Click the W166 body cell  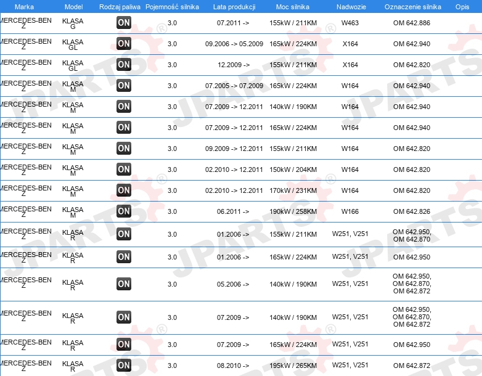pyautogui.click(x=350, y=211)
